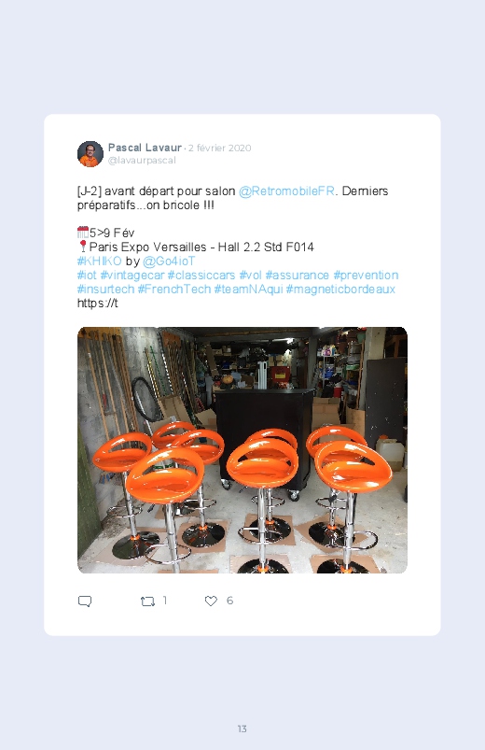Open the @Go4ioT mention
Viewport: 485px width, 750px height.
(x=169, y=261)
